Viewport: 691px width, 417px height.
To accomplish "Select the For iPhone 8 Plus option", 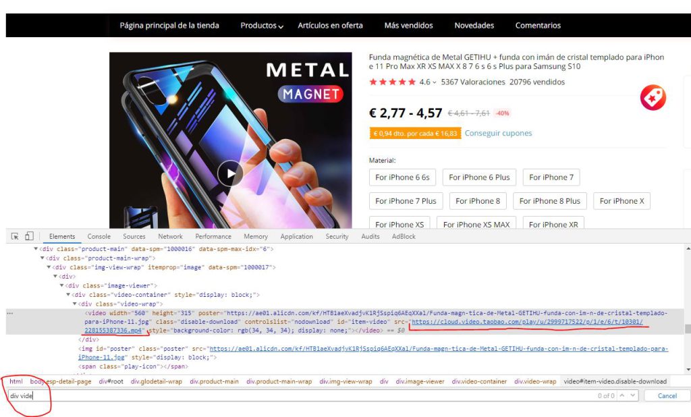I will coord(549,201).
